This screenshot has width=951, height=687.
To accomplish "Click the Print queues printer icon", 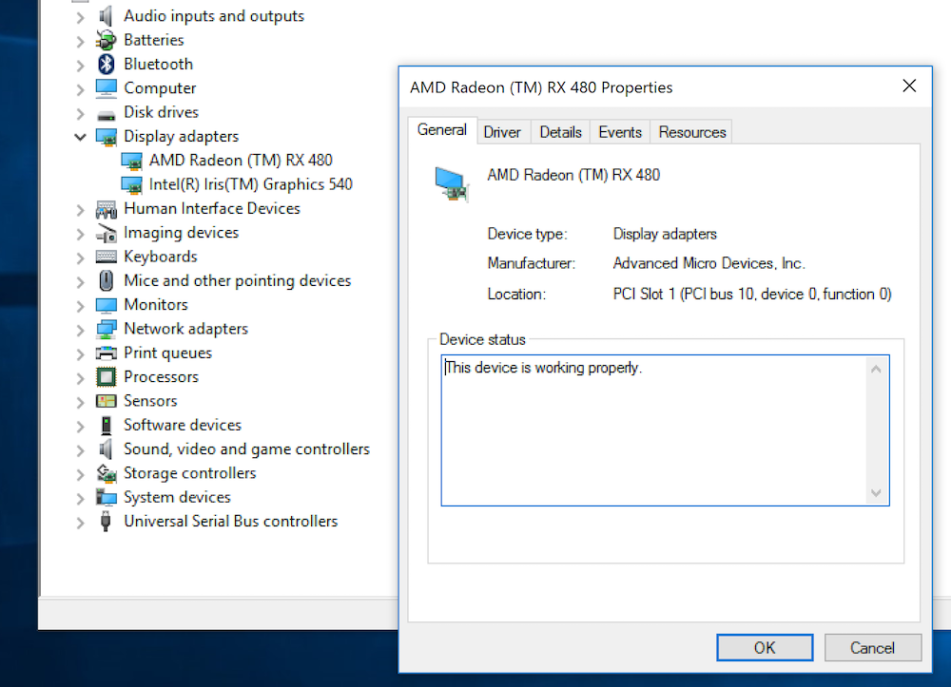I will tap(107, 353).
